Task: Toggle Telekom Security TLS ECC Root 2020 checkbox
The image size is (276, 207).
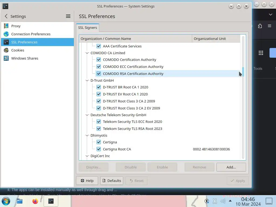Action: pyautogui.click(x=99, y=122)
